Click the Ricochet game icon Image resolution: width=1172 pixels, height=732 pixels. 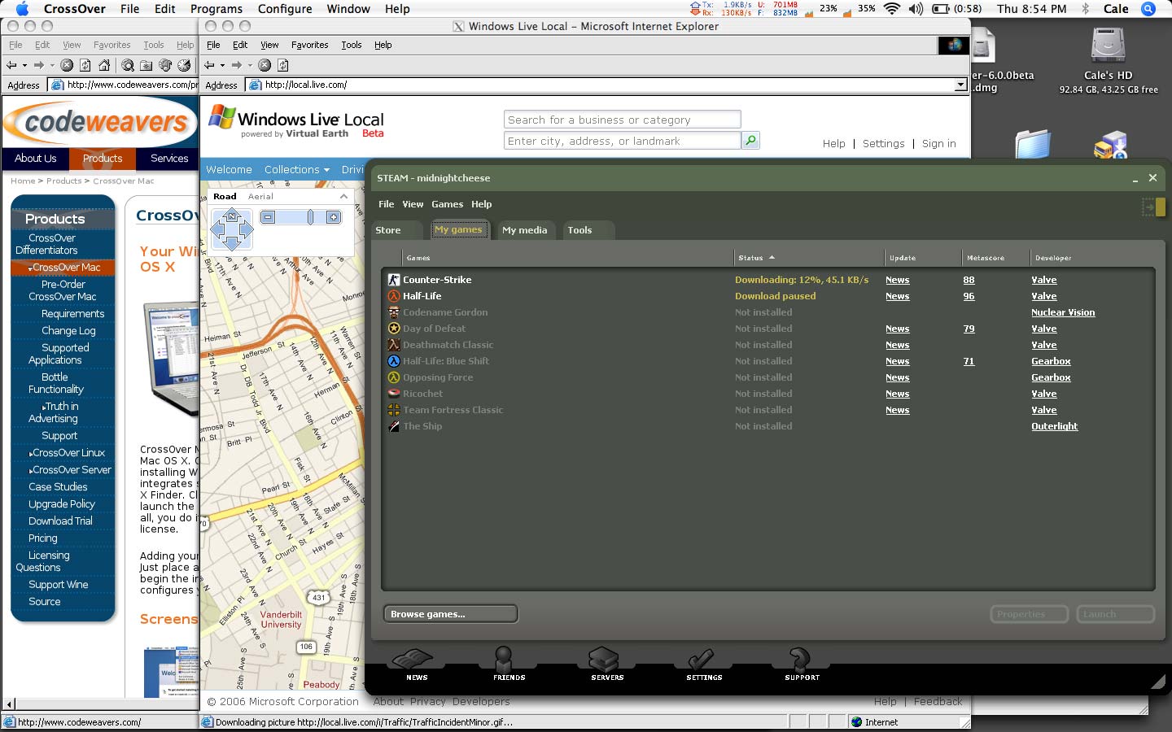click(394, 394)
